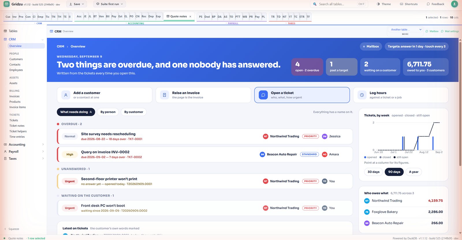462x240 pixels.
Task: Click the Tables grid icon in sidebar
Action: click(x=5, y=31)
